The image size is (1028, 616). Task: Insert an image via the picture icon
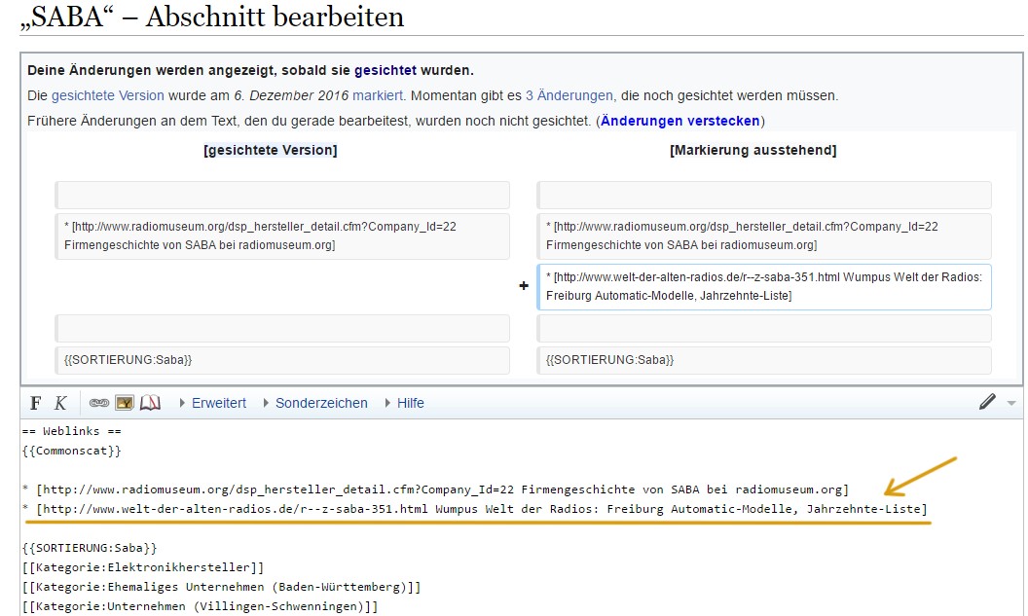click(125, 403)
